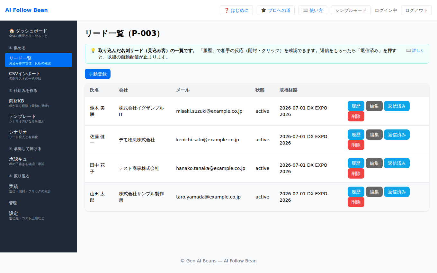Mark 山田 太郎 as 返信済み
The height and width of the screenshot is (273, 437).
[397, 192]
